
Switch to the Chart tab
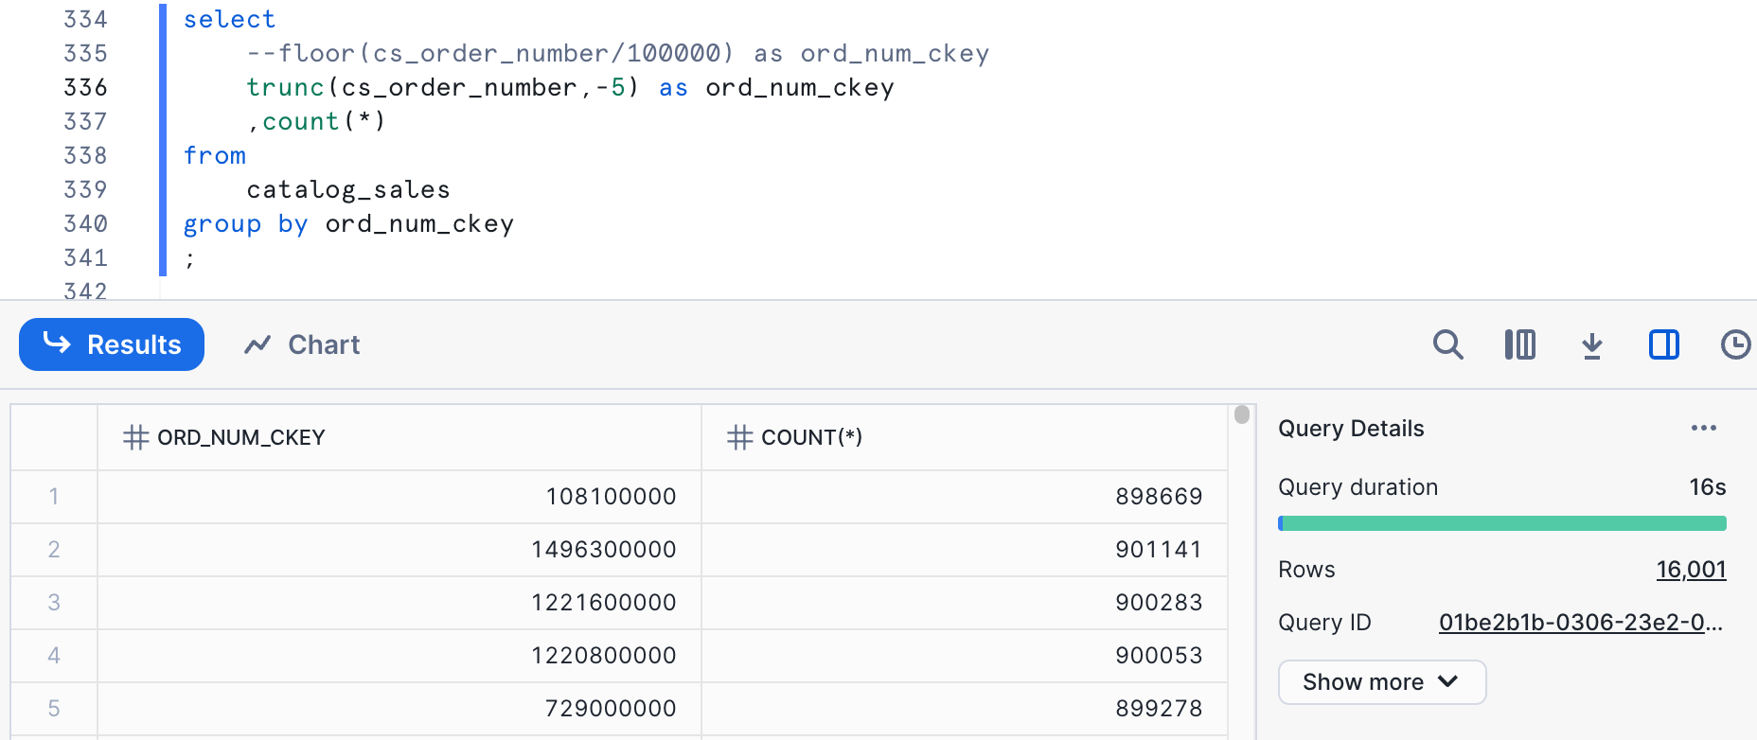click(x=303, y=344)
